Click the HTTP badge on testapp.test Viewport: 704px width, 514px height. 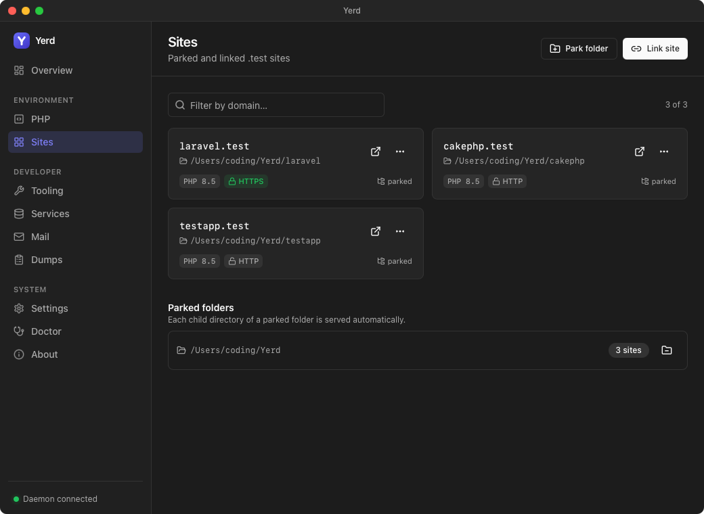[x=243, y=261]
